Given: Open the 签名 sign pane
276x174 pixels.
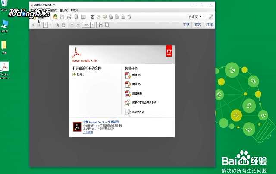Looking at the screenshot, I should (198, 25).
